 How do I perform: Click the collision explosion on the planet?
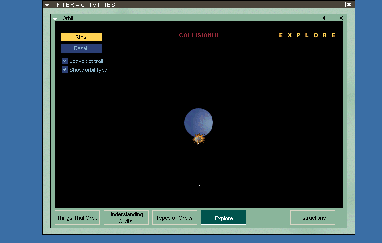click(x=198, y=139)
